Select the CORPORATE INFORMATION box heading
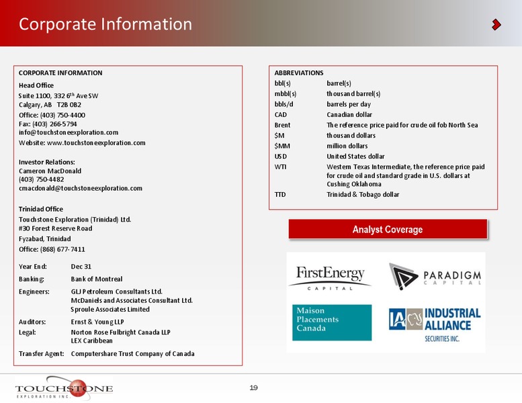This screenshot has height=403, width=522. 60,73
